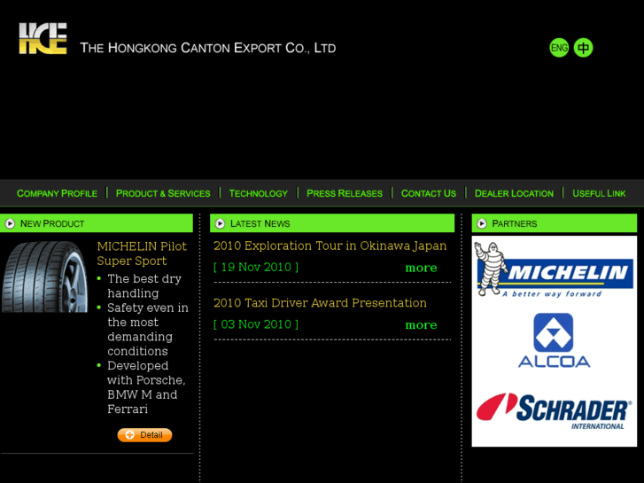
Task: Go to the Technology menu item
Action: tap(259, 193)
